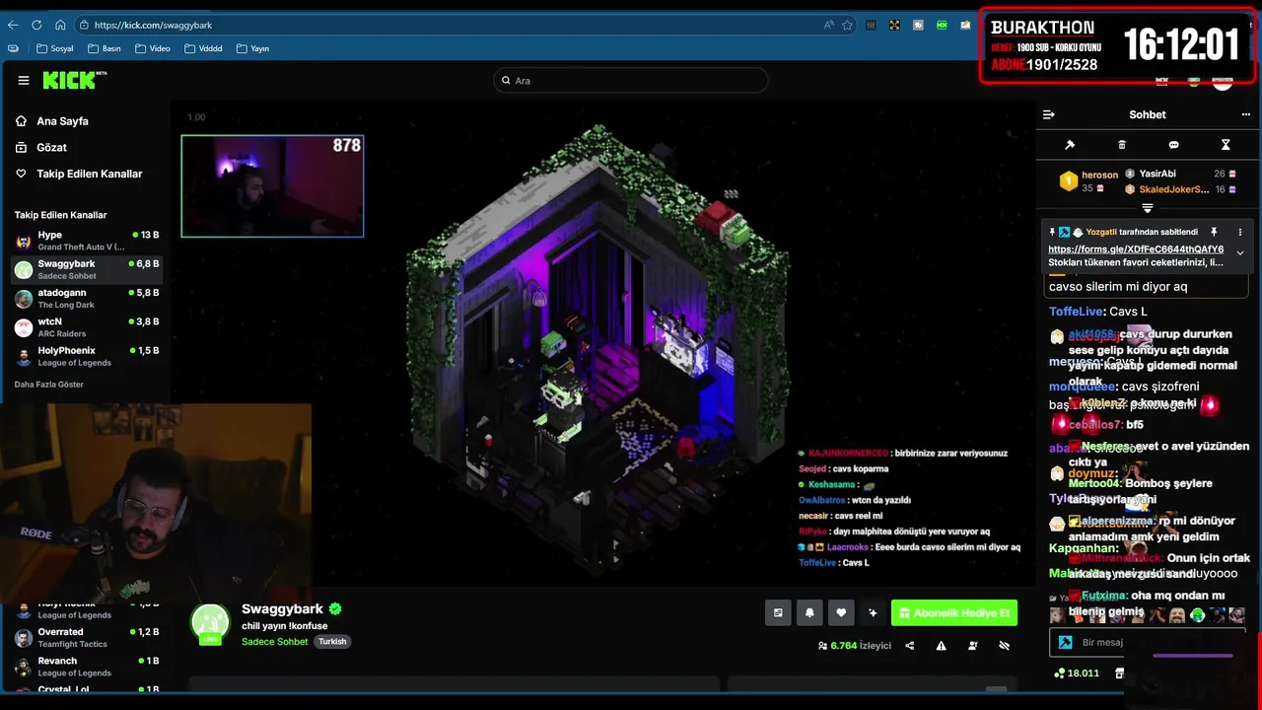Open Yayın bookmarks folder
Screen dimensions: 1262x710
click(253, 48)
